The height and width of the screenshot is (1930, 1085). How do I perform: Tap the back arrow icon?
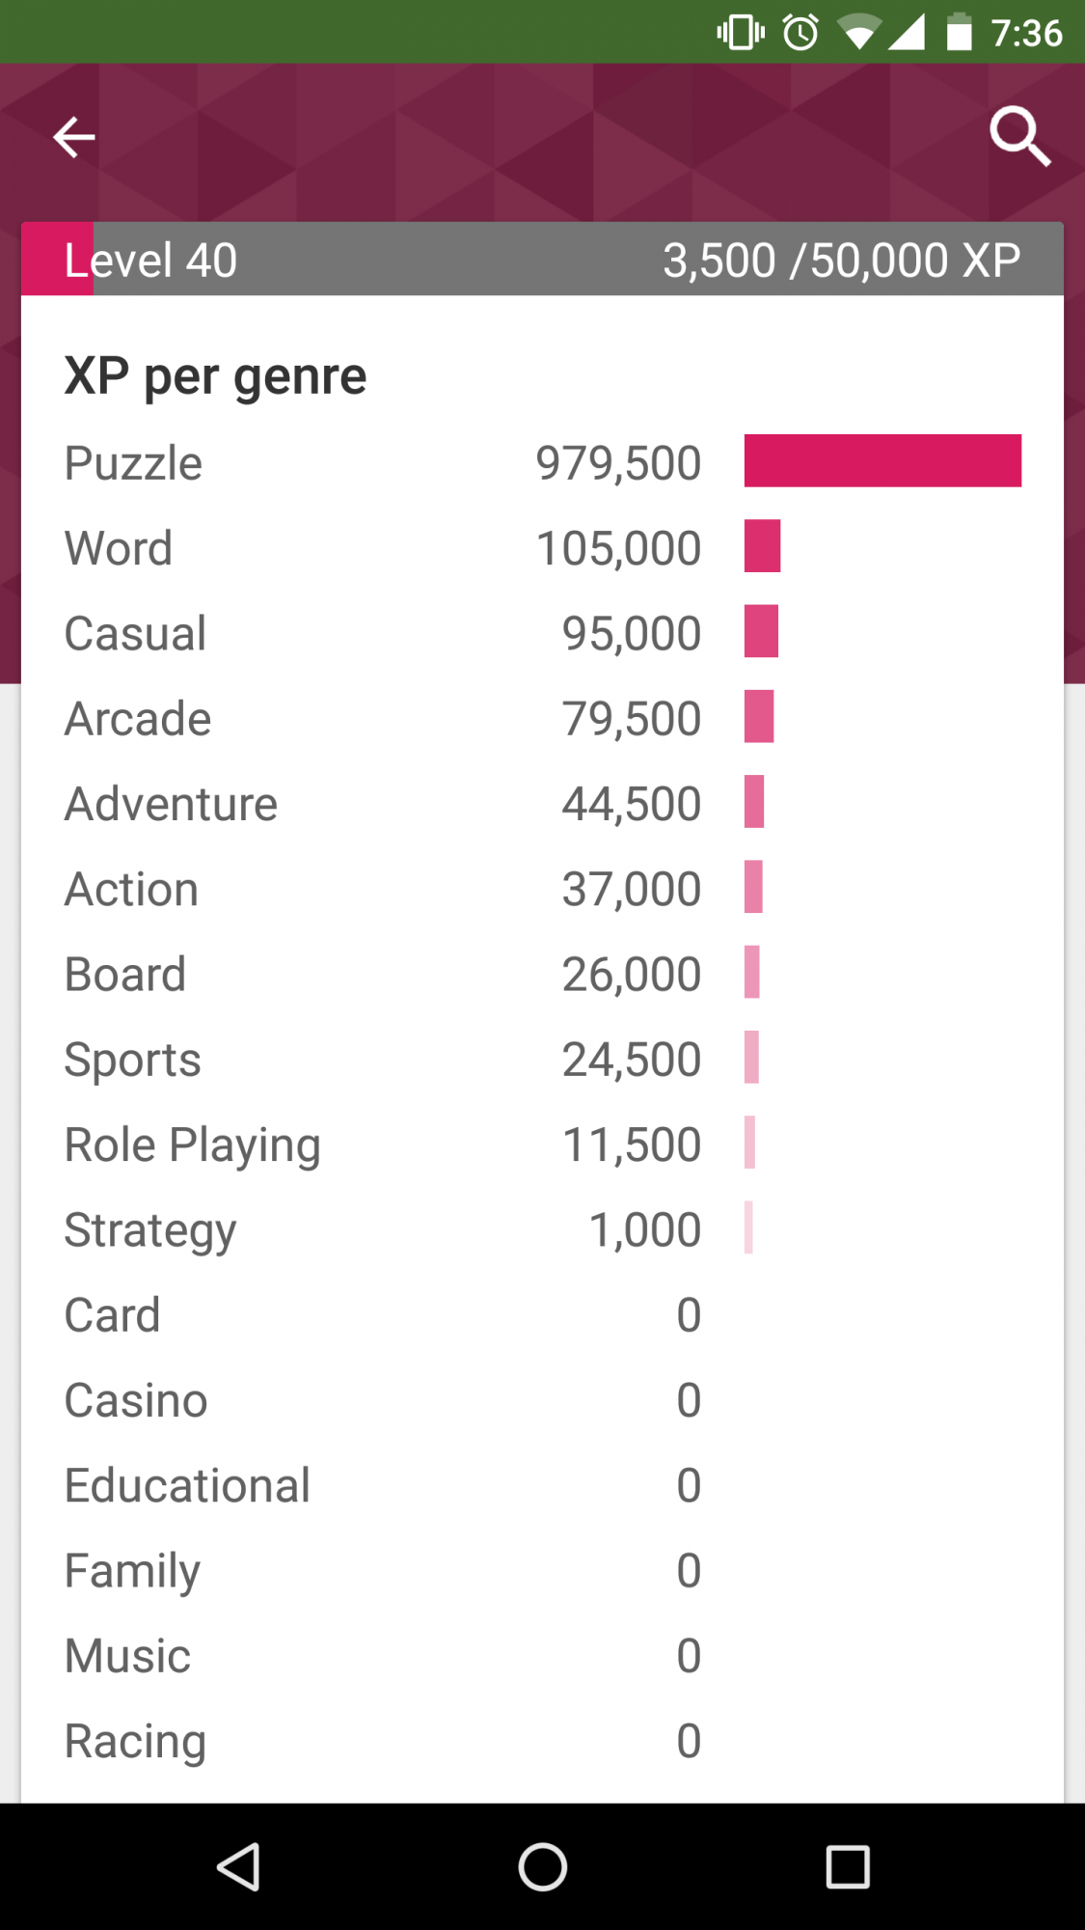click(73, 137)
